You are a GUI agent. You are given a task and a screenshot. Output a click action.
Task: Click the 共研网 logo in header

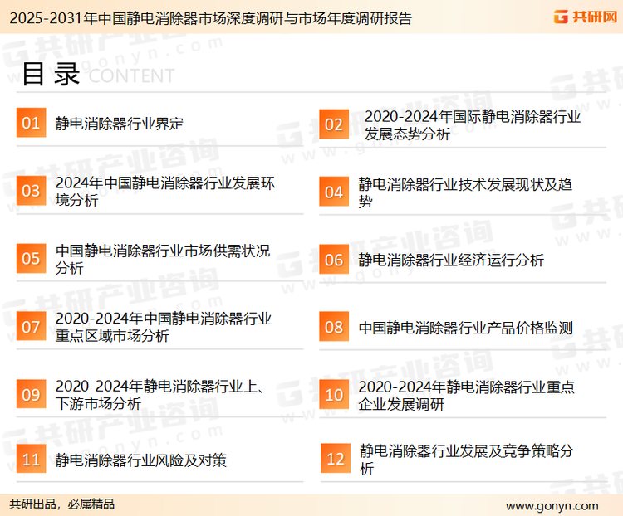pyautogui.click(x=584, y=17)
